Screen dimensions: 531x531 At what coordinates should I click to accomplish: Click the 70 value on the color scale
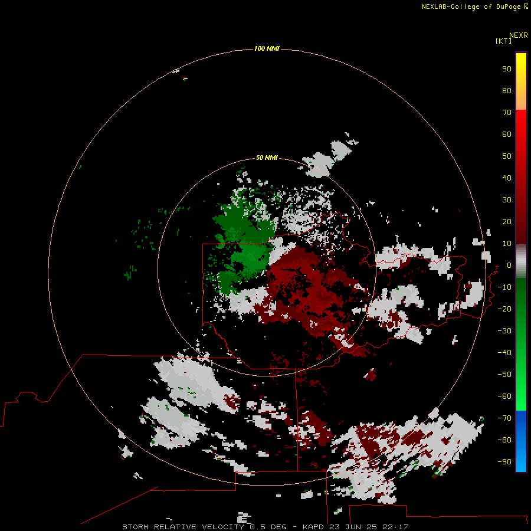click(507, 113)
